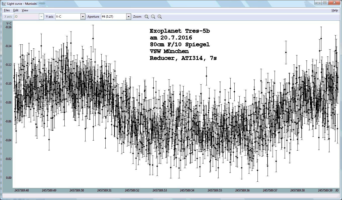Open the Edit menu
342x200 pixels.
(16, 10)
